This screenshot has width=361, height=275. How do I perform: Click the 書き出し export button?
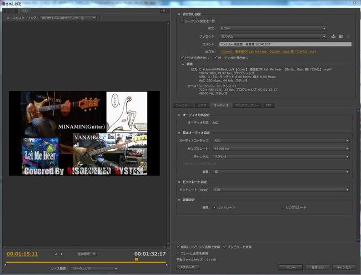tap(318, 267)
